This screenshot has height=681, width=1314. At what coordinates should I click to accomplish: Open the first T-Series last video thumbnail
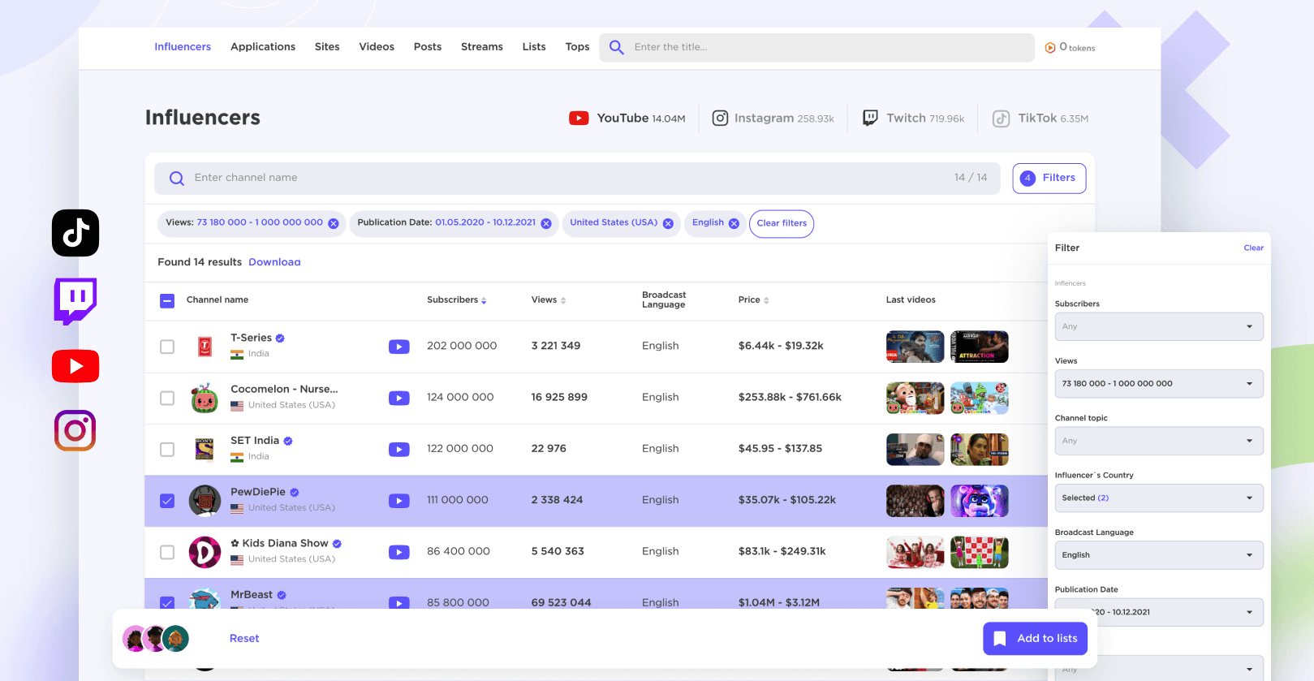tap(915, 347)
